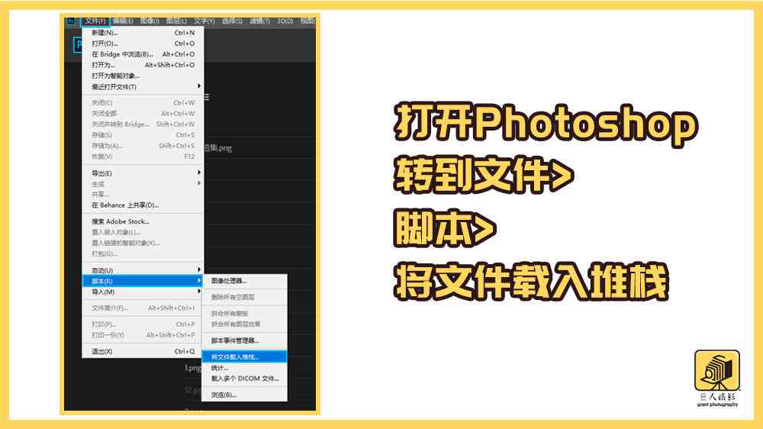The height and width of the screenshot is (429, 763).
Task: Click the greyed 置入嵌入对象(L)... entry
Action: click(x=143, y=232)
